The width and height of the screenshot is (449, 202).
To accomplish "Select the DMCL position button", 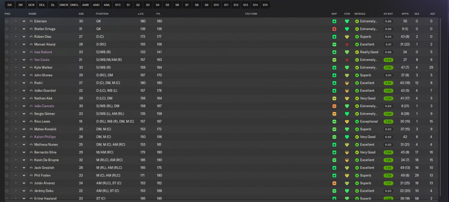I will pyautogui.click(x=74, y=5).
